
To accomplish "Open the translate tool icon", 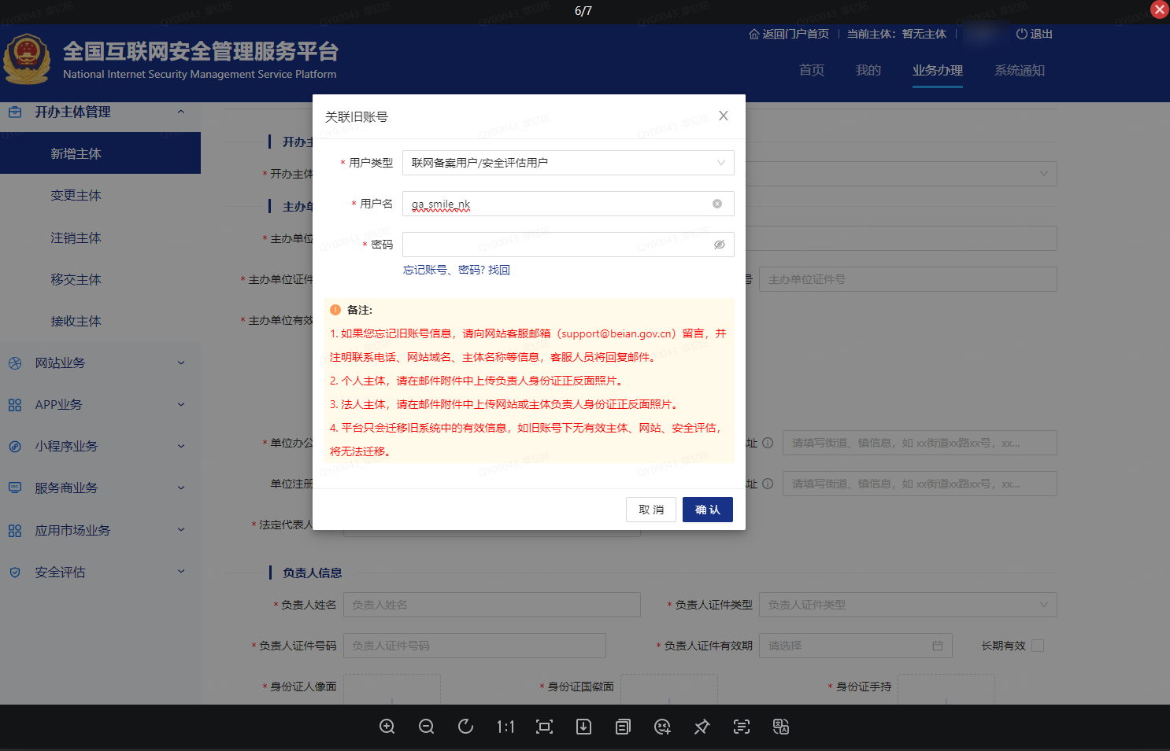I will point(780,727).
